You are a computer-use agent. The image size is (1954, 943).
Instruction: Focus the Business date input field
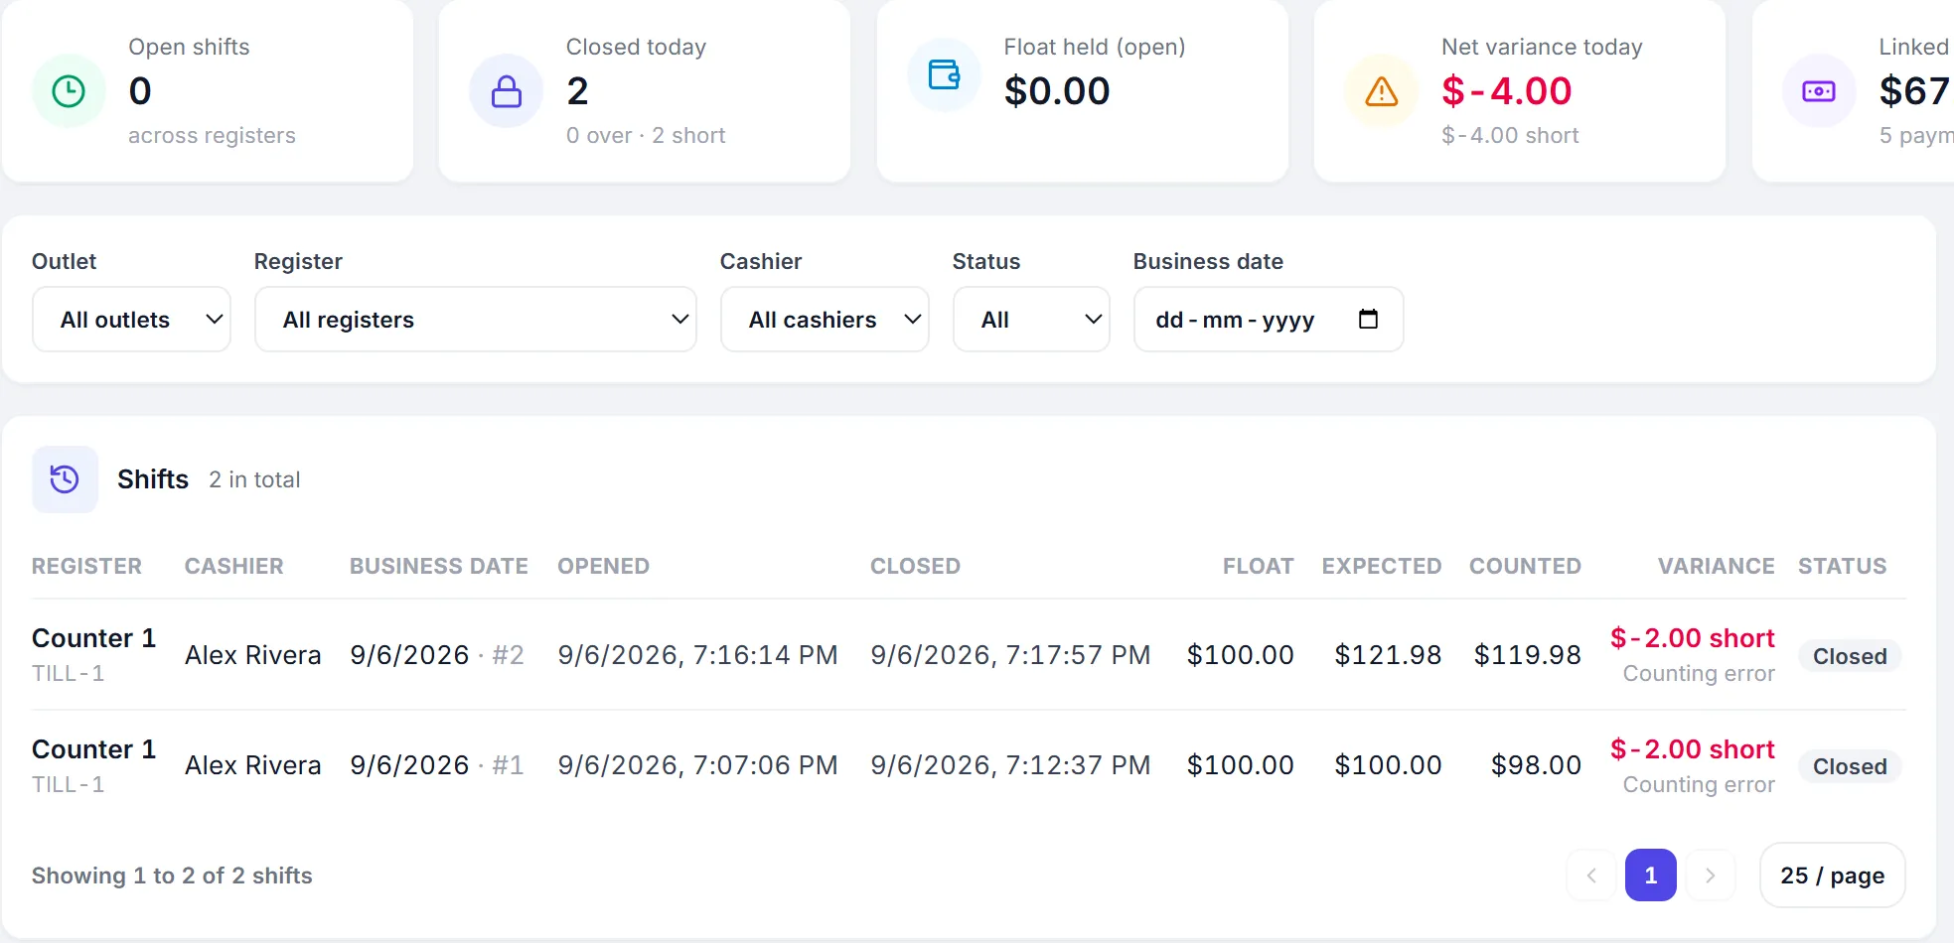(1269, 320)
